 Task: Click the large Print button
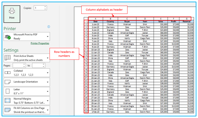click(12, 14)
